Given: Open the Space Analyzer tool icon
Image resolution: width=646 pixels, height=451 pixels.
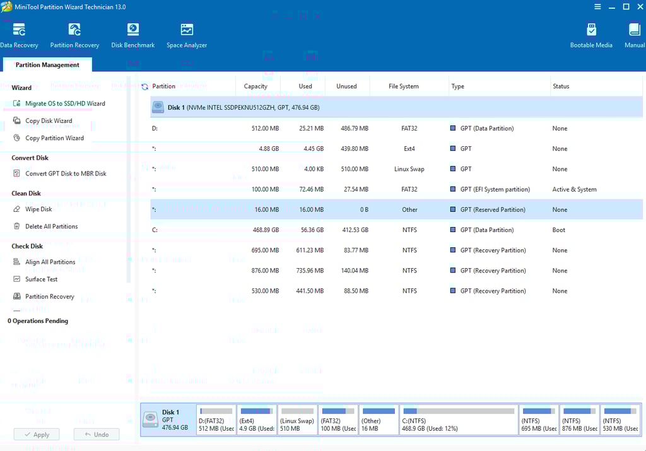Looking at the screenshot, I should [187, 30].
